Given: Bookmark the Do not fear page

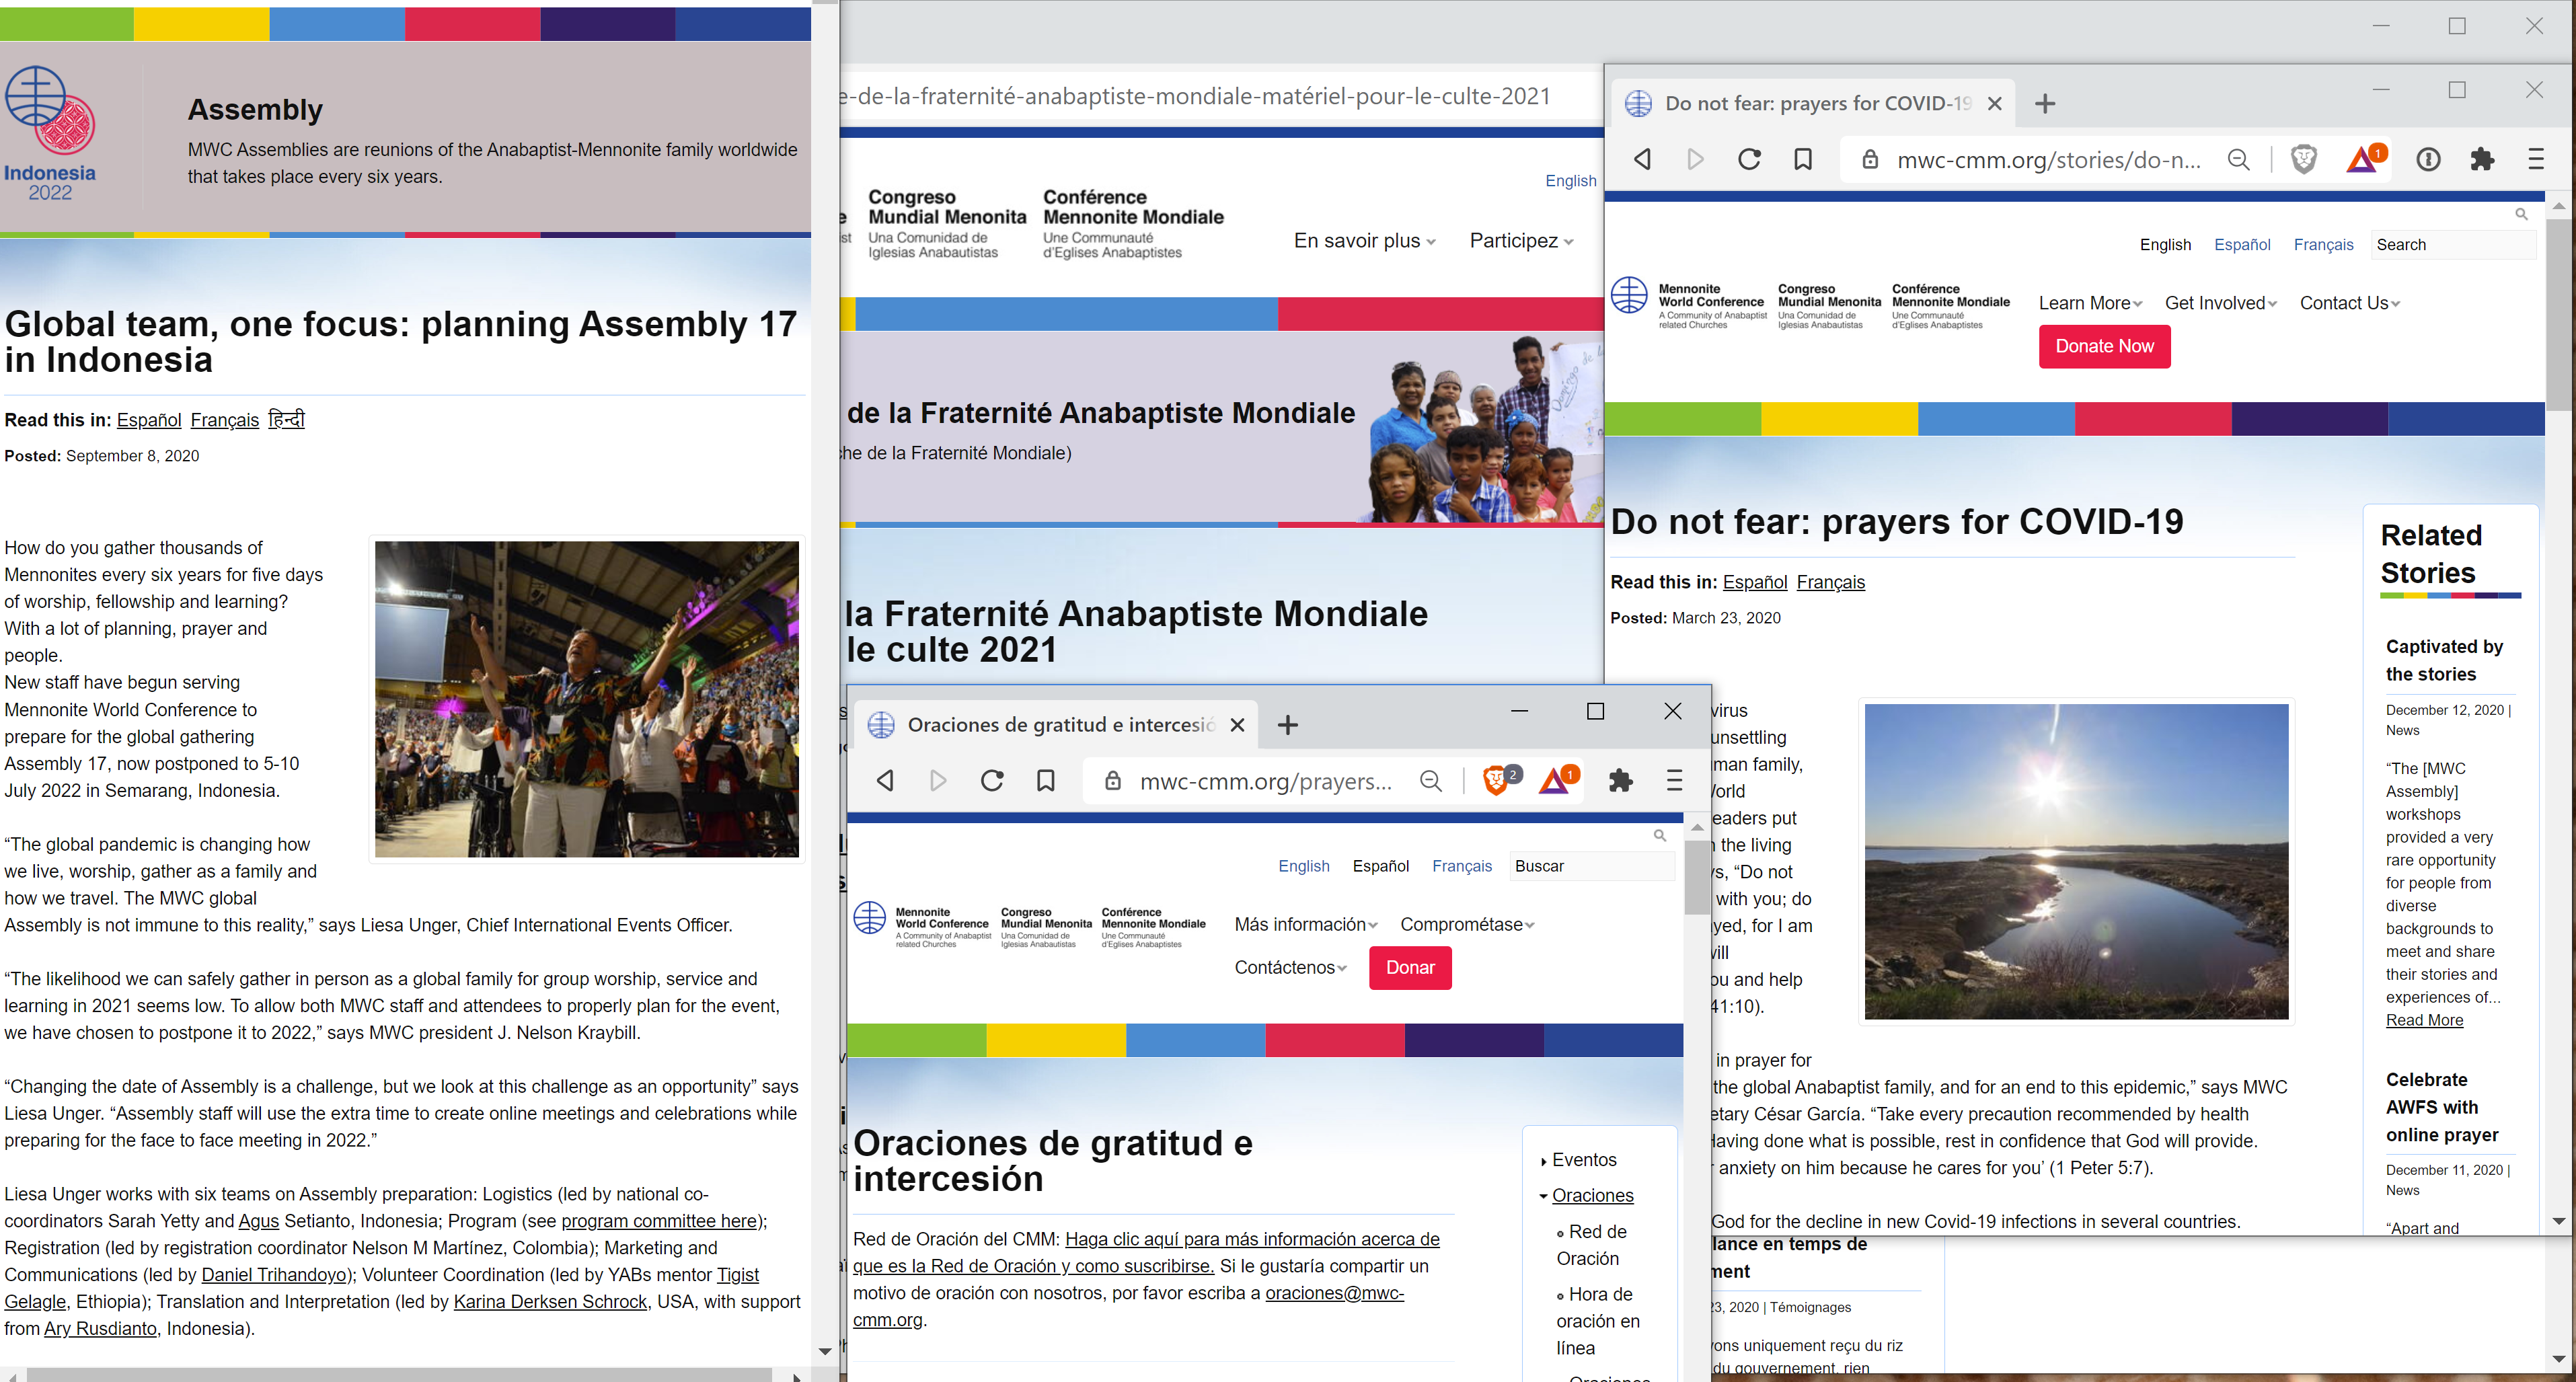Looking at the screenshot, I should click(x=1803, y=159).
